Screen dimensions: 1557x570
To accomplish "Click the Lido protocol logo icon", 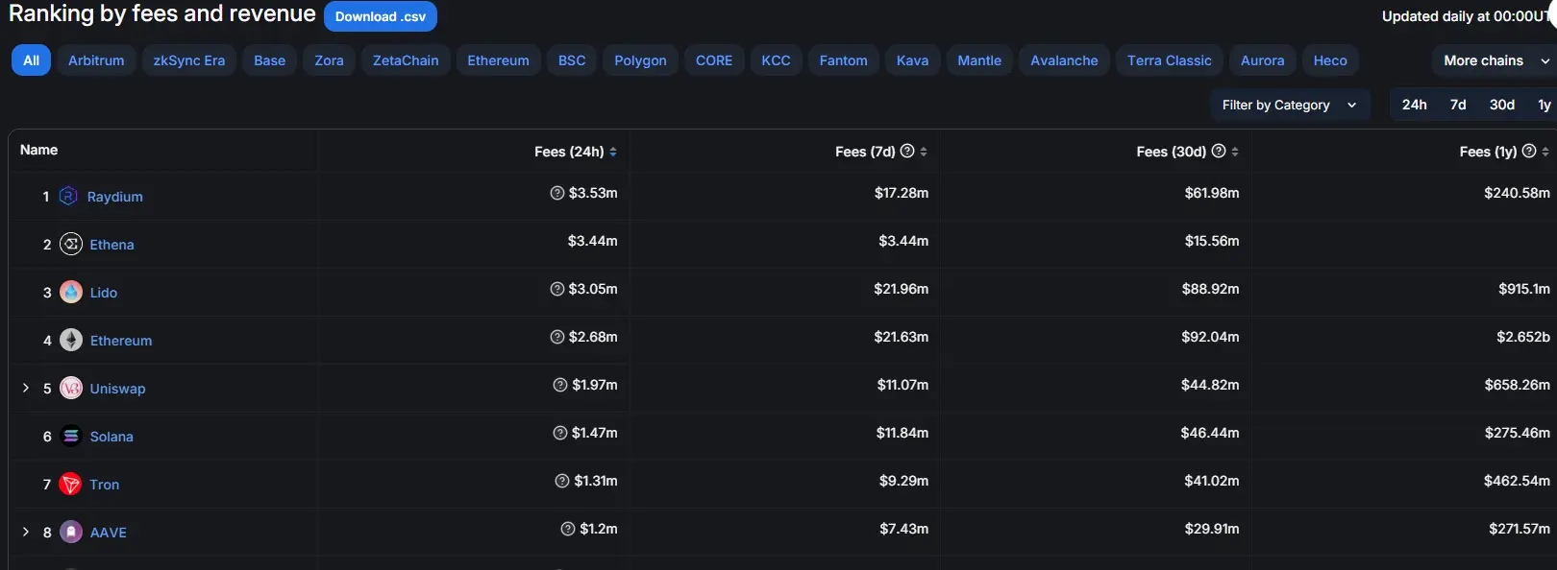I will tap(71, 292).
